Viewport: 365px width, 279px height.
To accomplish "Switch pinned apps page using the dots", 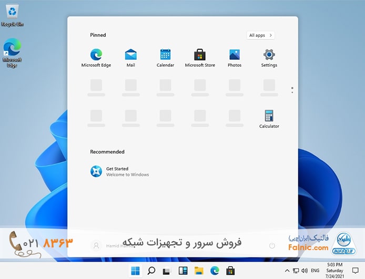I will click(x=292, y=90).
